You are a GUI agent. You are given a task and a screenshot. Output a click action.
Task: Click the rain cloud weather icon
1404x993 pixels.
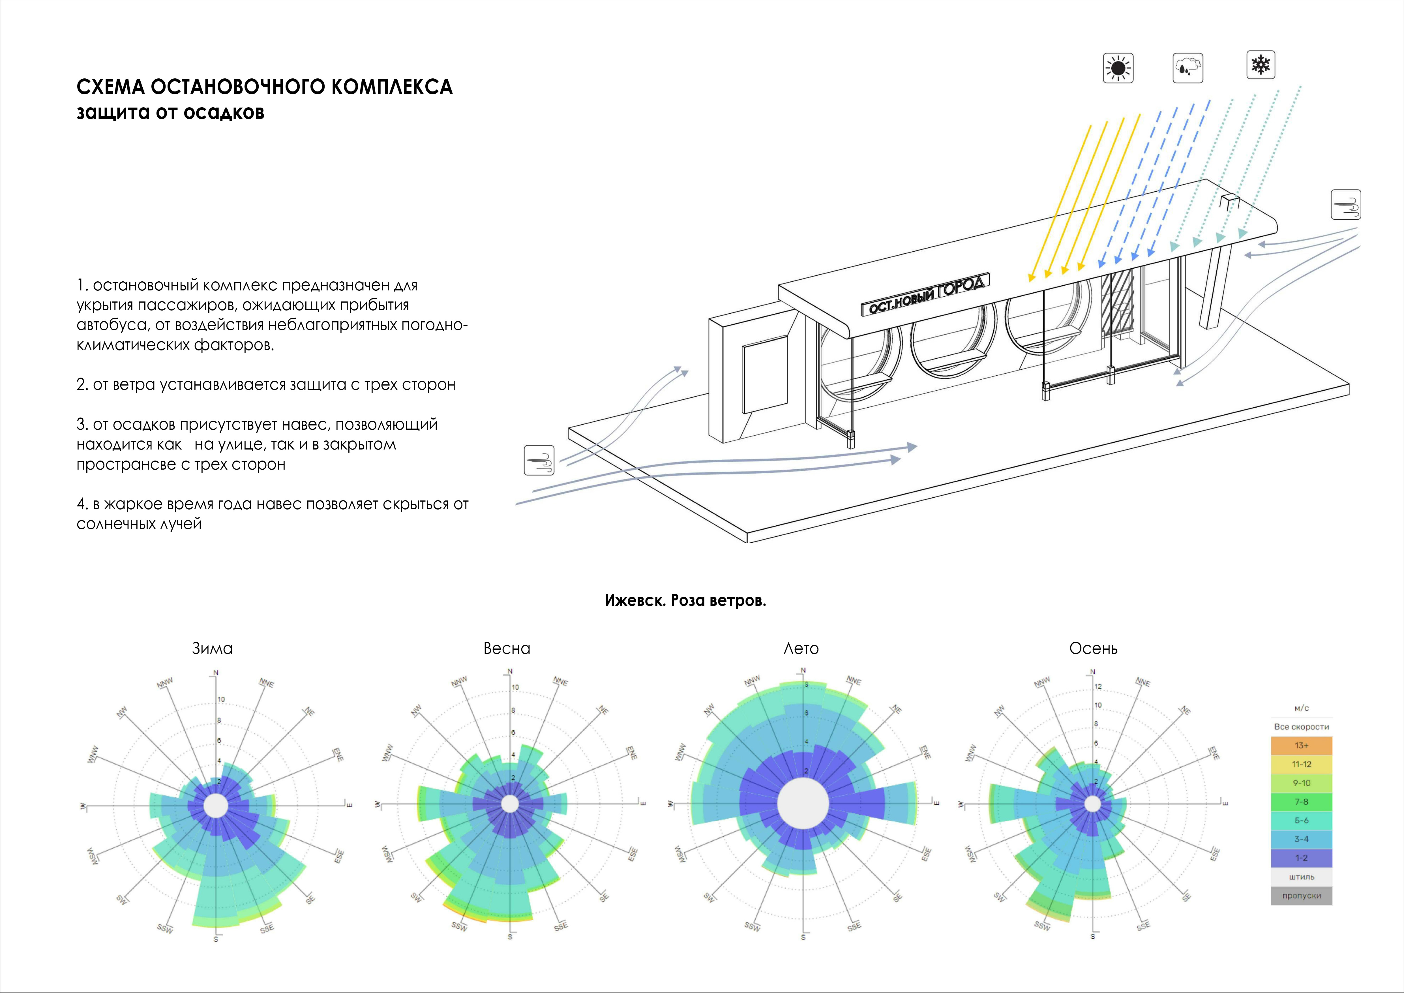[1188, 68]
